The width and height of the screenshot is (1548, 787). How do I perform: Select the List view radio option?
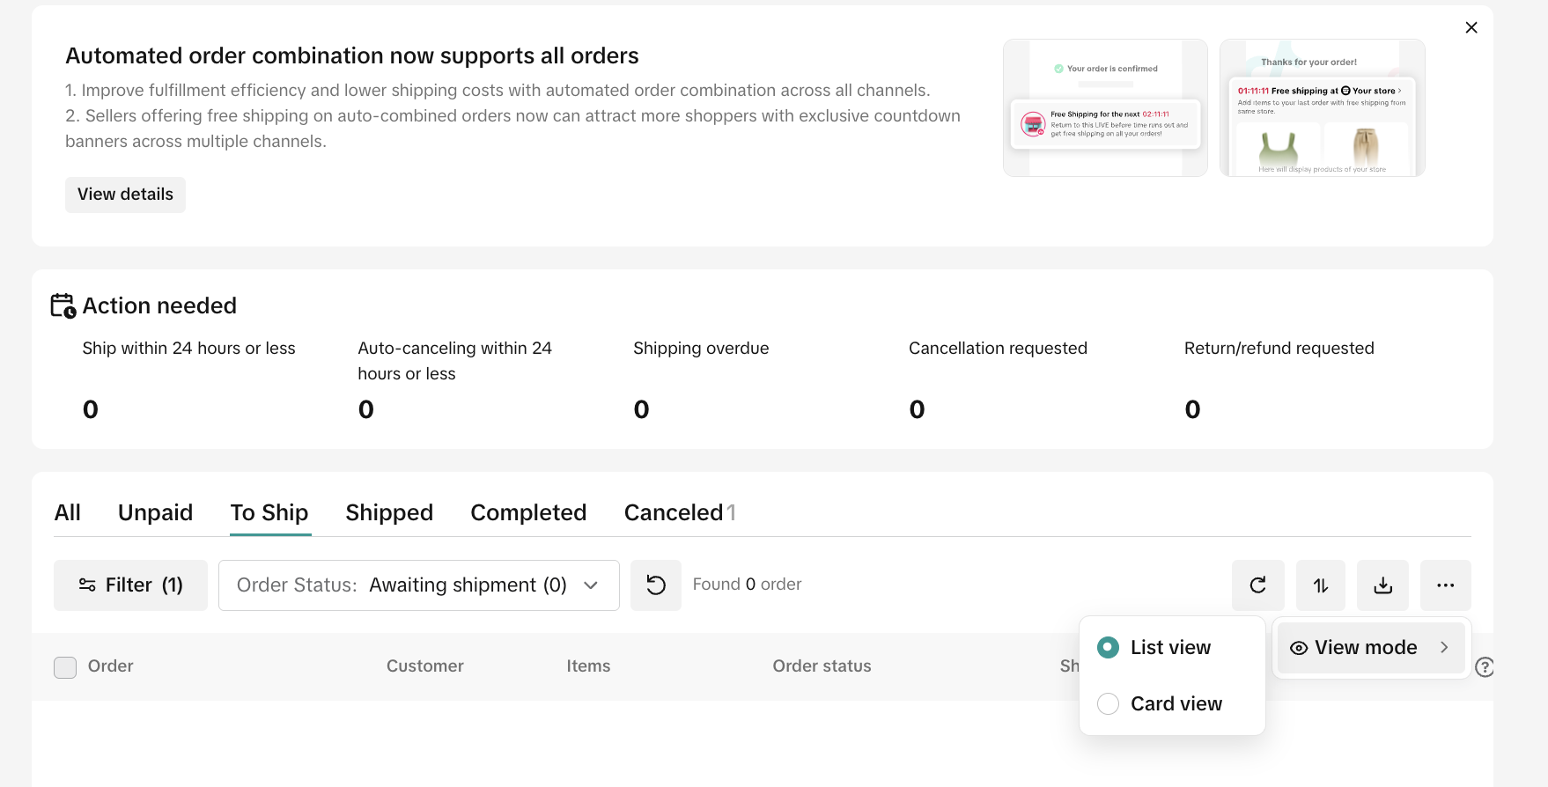click(x=1109, y=648)
